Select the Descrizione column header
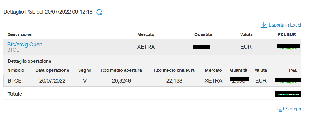313x139 pixels. 20,34
